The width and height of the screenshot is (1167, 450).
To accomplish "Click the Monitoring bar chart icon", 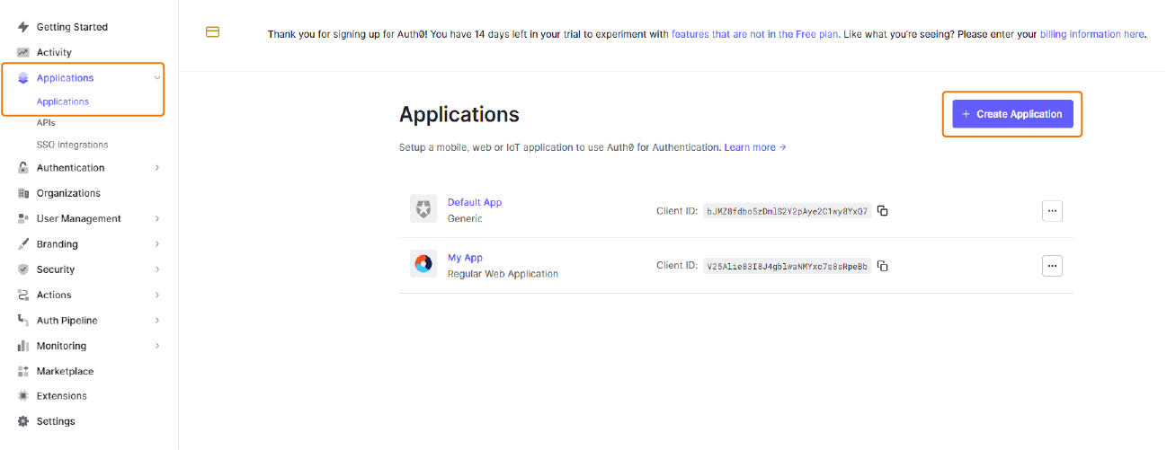I will (x=23, y=346).
